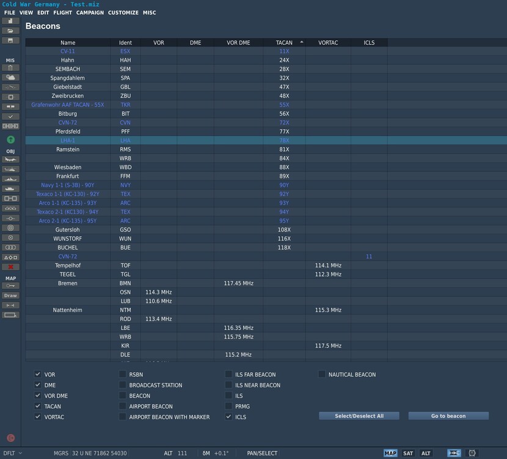The width and height of the screenshot is (507, 459).
Task: Click the three linked boxes icon
Action: pos(10,126)
